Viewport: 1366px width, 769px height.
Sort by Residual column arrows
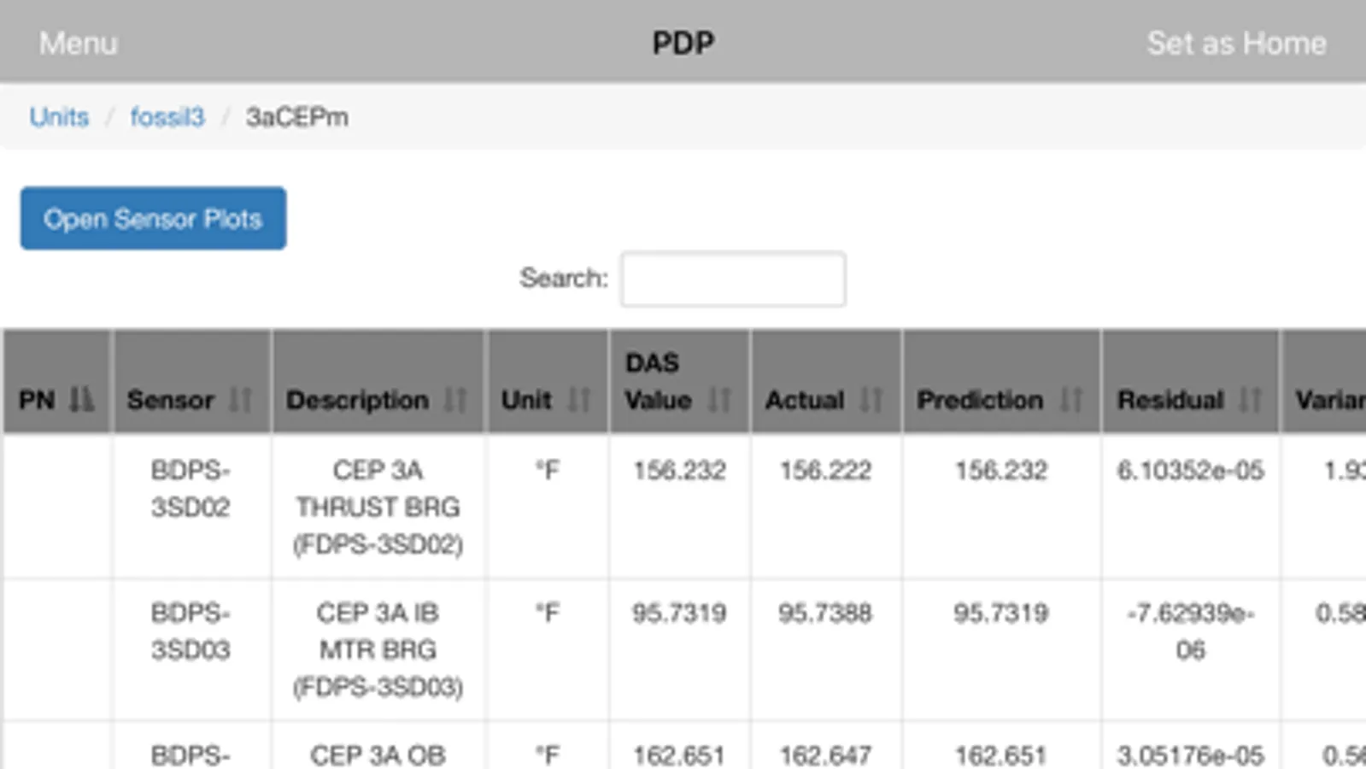(x=1250, y=399)
